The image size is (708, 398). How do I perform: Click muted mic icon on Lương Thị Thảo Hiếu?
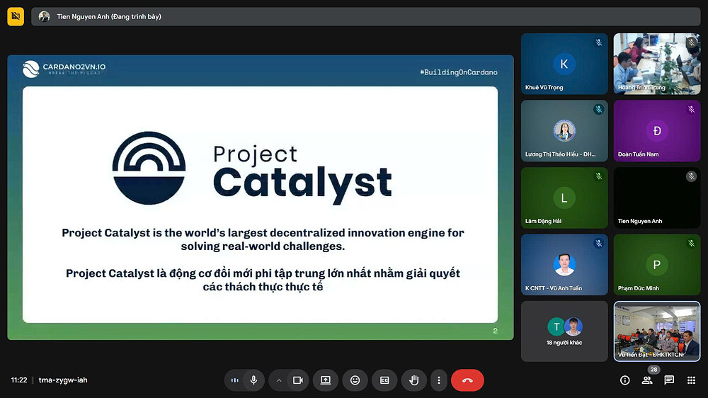(x=599, y=109)
